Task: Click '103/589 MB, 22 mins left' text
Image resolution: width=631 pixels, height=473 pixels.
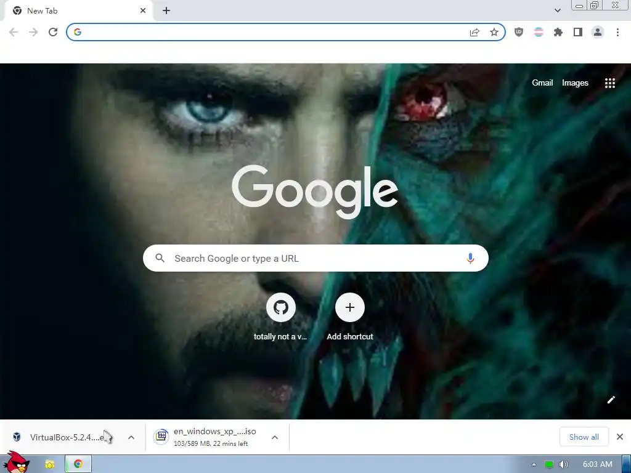Action: point(211,443)
